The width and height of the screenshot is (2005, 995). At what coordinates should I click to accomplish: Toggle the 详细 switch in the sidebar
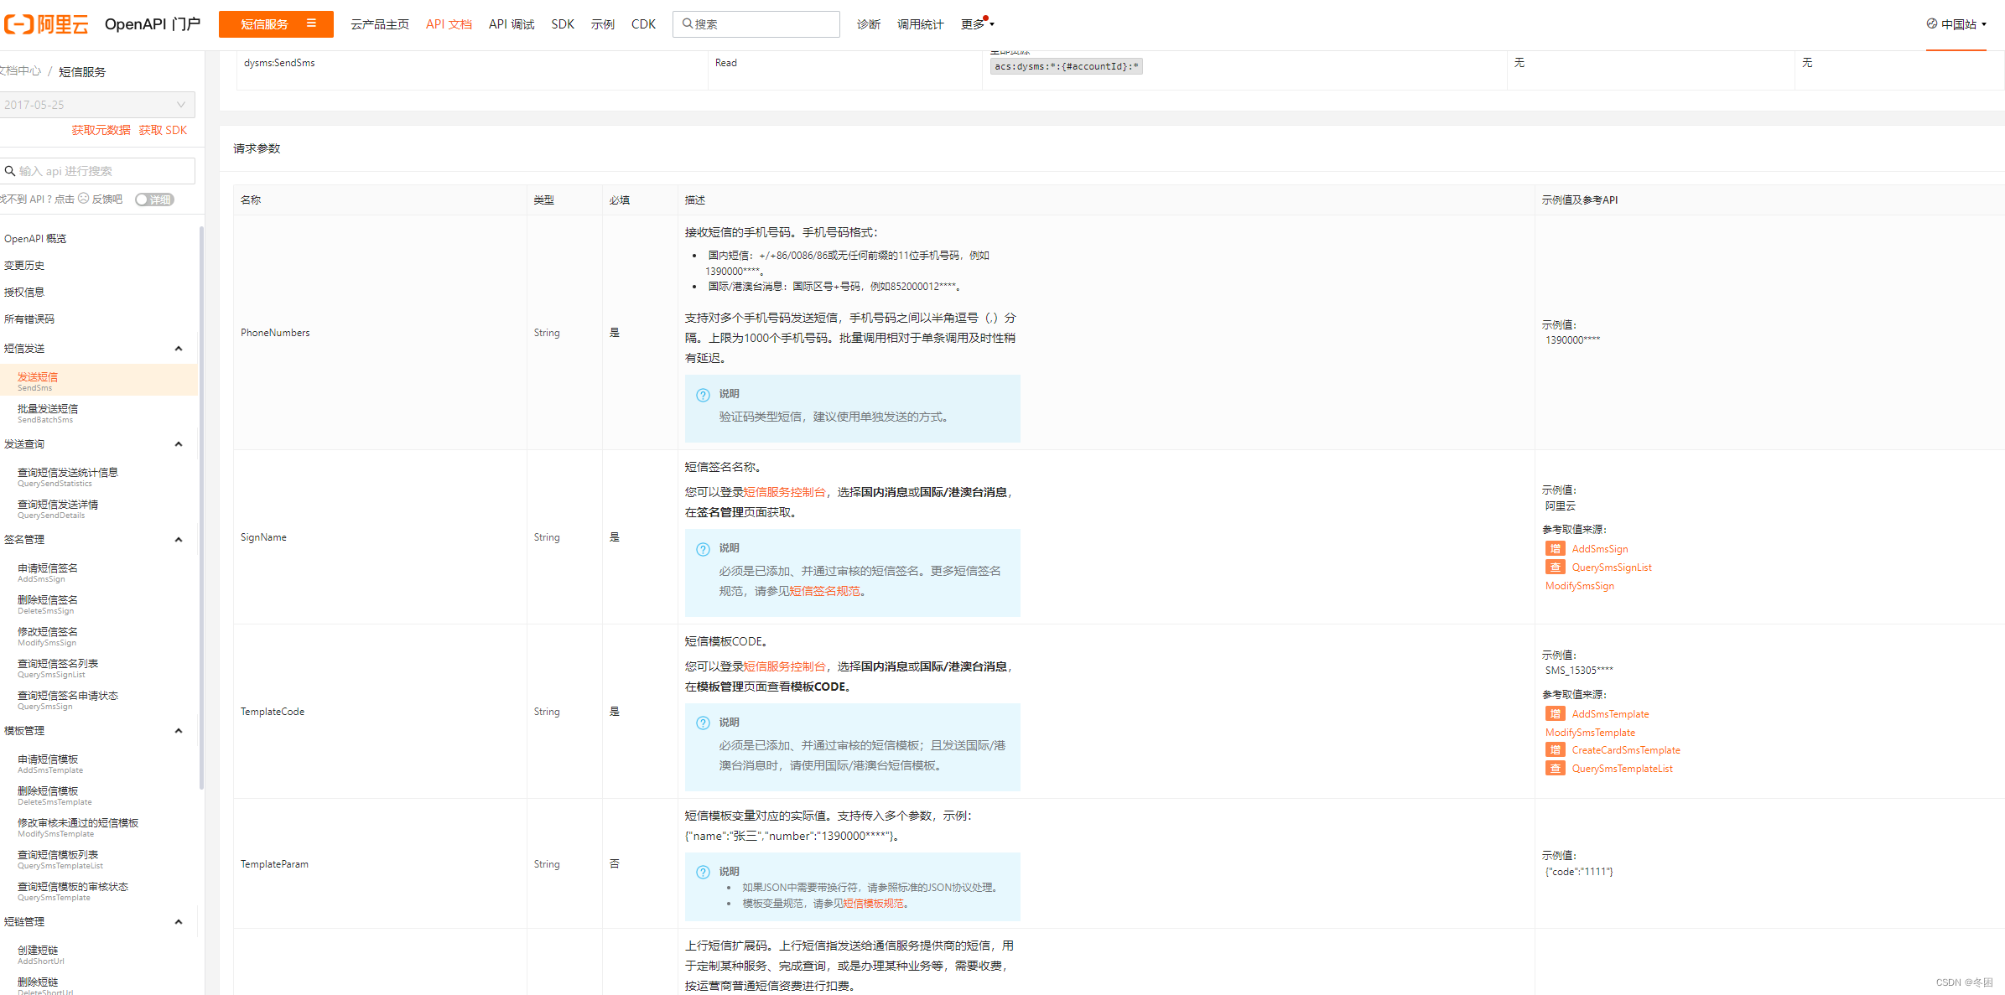click(x=154, y=200)
